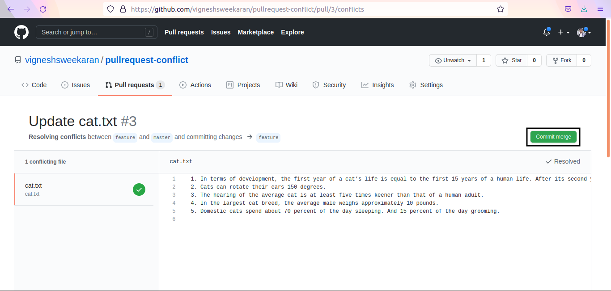The width and height of the screenshot is (611, 291).
Task: Open the user avatar profile menu
Action: click(x=584, y=32)
